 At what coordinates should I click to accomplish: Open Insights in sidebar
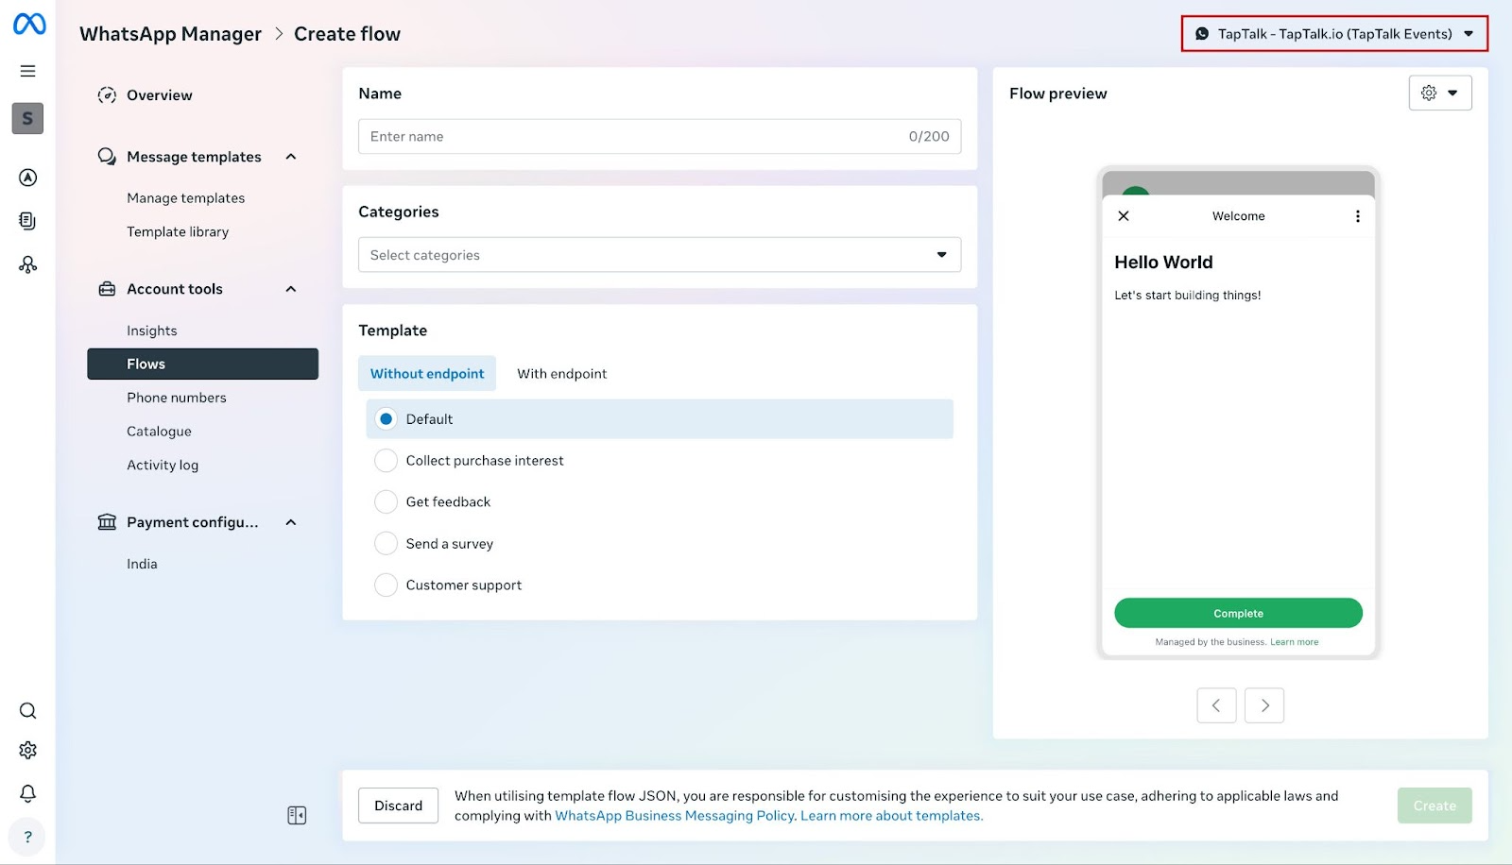coord(152,331)
